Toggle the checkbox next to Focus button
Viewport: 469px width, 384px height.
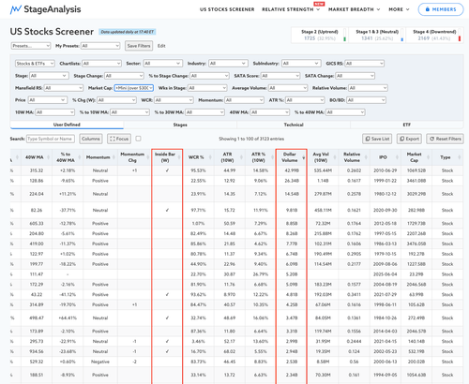[138, 139]
